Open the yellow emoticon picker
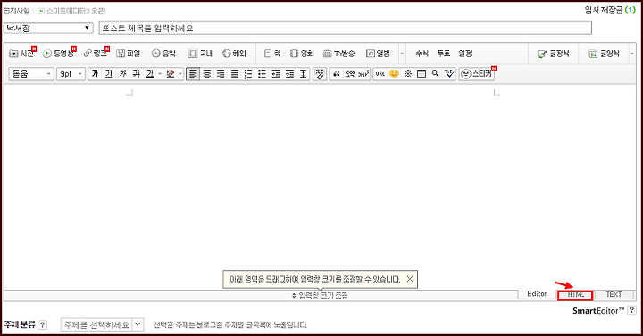Screen dimensions: 643x336 point(394,74)
